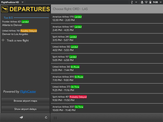Tap the Wi-Fi signal icon
This screenshot has height=122, width=163.
[146, 2]
